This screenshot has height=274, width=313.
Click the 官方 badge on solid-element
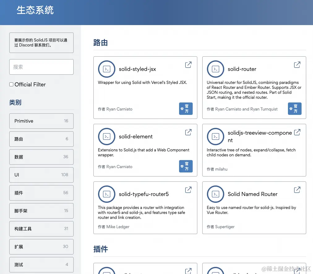[186, 166]
